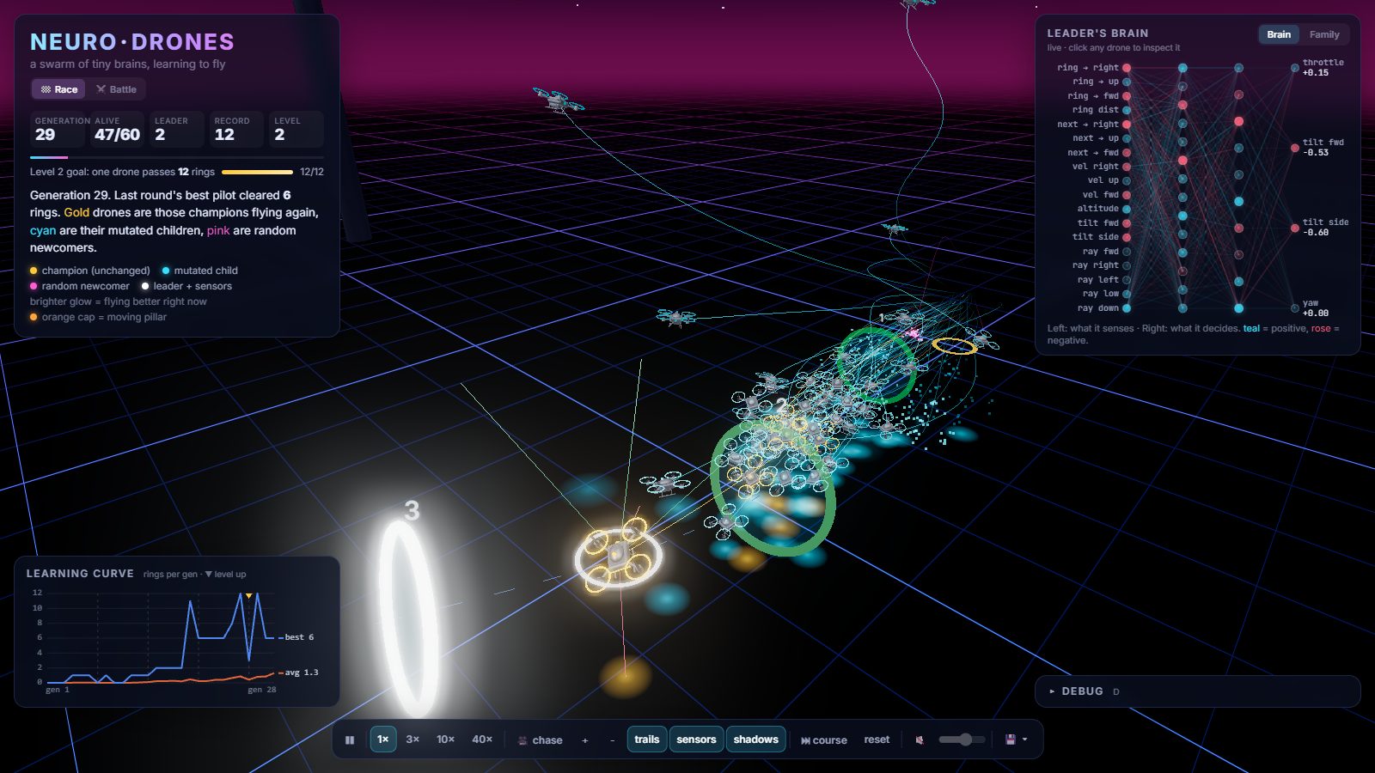
Task: Select the Family tab
Action: pyautogui.click(x=1324, y=34)
